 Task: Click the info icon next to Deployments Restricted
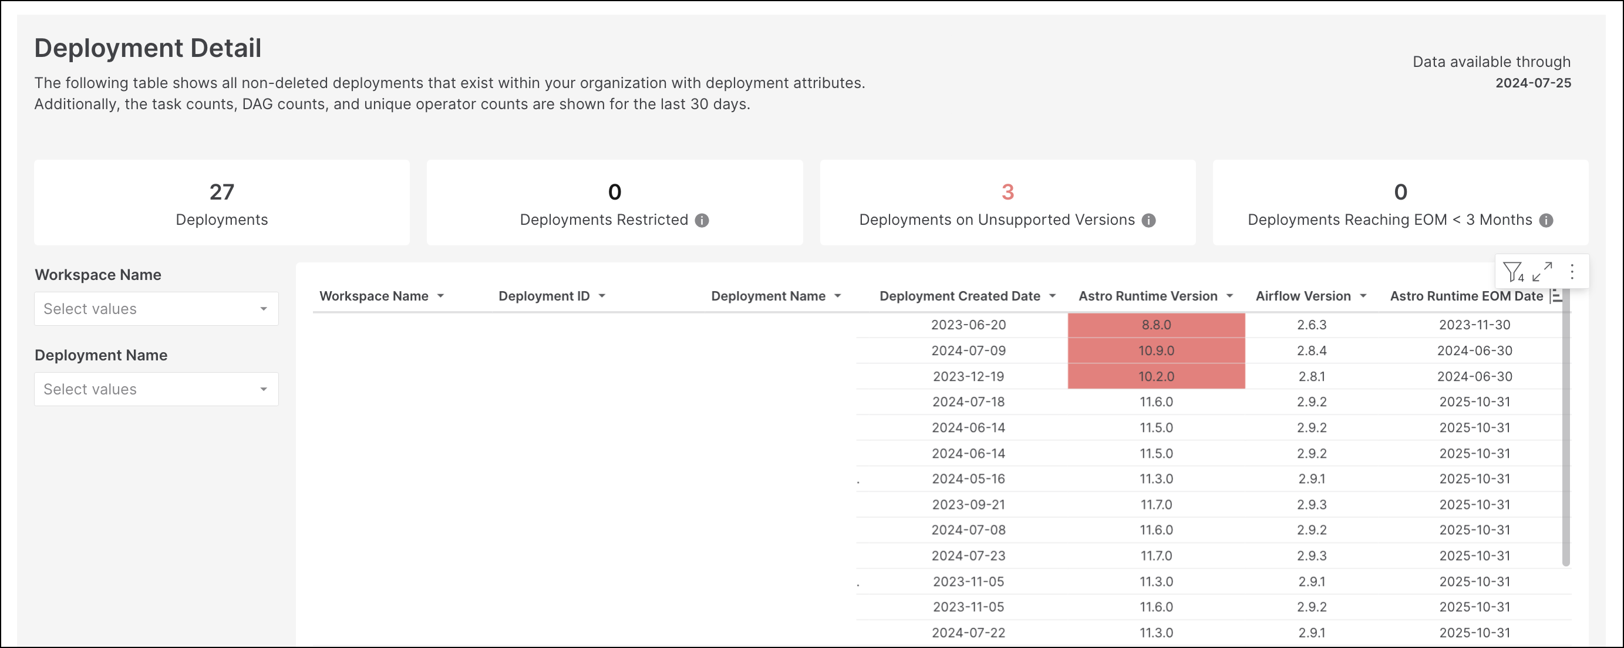coord(702,221)
